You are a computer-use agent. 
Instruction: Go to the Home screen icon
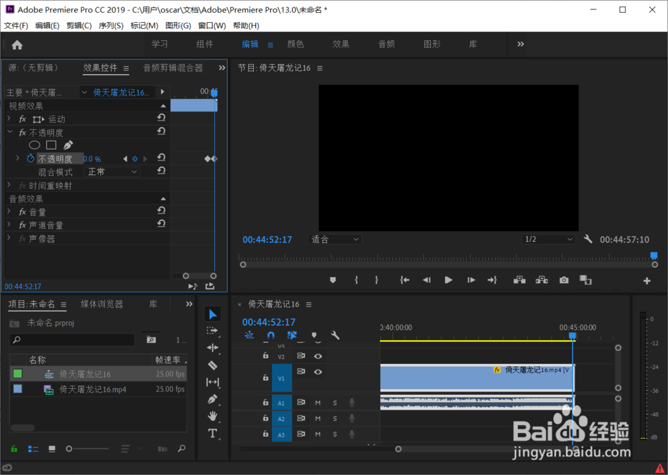point(17,45)
